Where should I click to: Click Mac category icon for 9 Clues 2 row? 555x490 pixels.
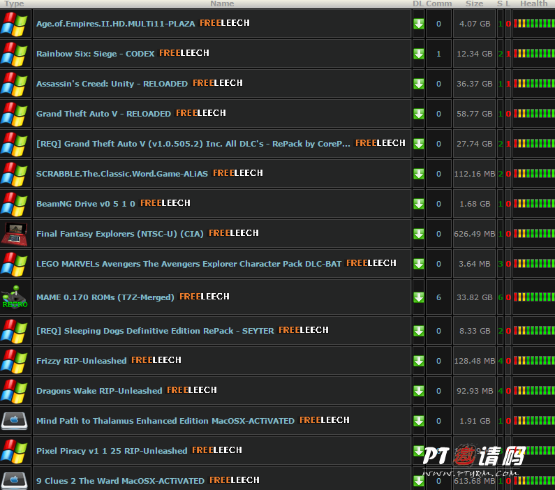click(x=14, y=480)
